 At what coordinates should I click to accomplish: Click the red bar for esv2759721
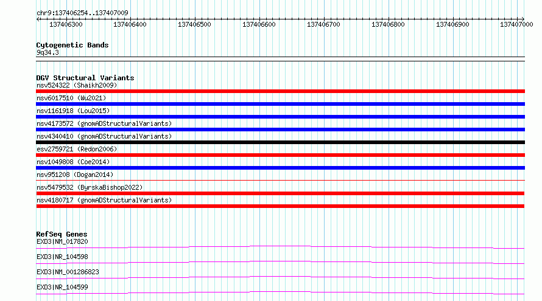[280, 155]
